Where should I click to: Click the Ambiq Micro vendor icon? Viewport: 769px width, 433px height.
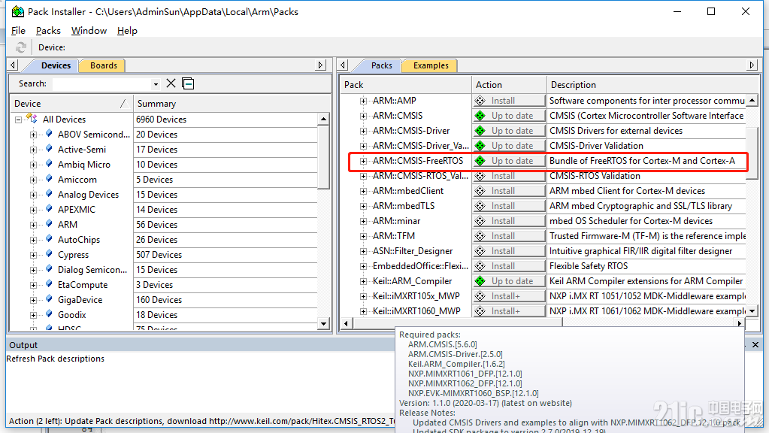pyautogui.click(x=49, y=165)
